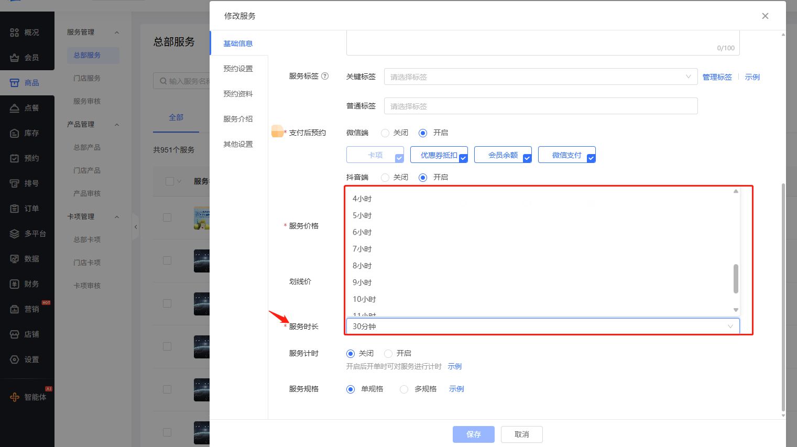Choose 多规格 for service specification
The image size is (797, 447).
[x=404, y=389]
